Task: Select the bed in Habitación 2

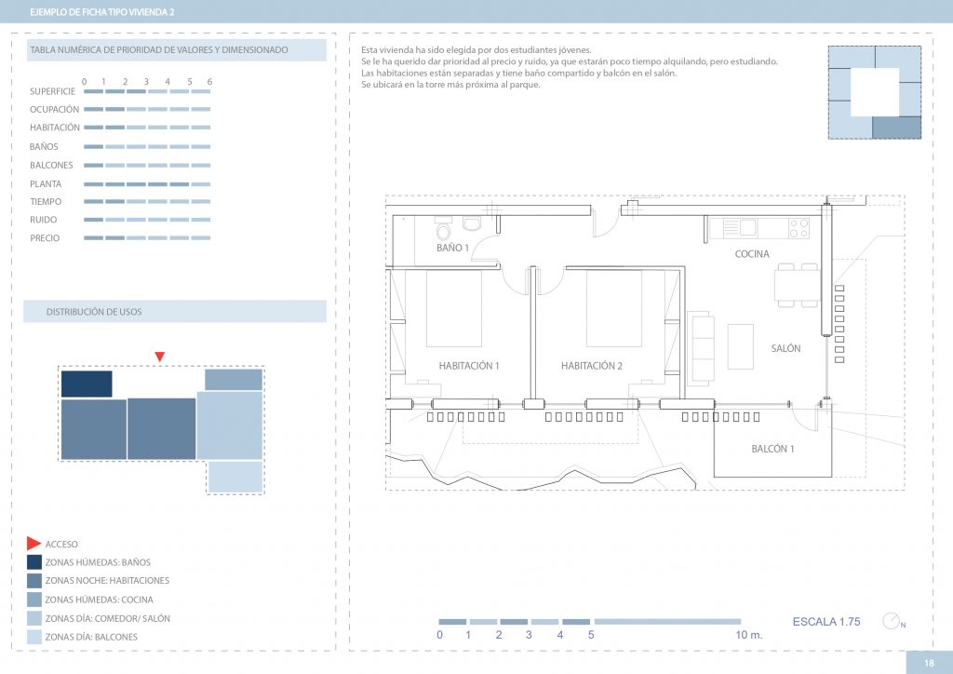Action: point(613,308)
